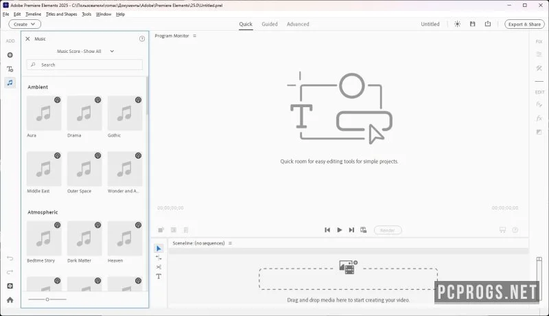Open the Titles tool in sidebar
Image resolution: width=549 pixels, height=316 pixels.
pos(10,69)
